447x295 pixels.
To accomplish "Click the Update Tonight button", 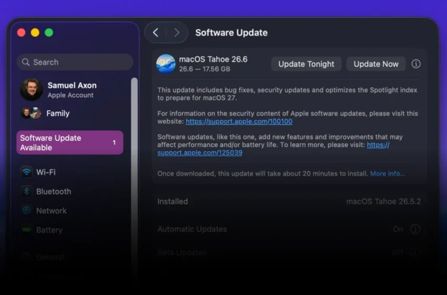I will point(306,64).
